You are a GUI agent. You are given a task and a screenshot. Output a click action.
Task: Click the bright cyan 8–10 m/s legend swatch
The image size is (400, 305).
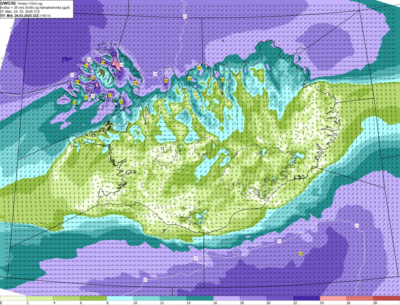click(120, 298)
